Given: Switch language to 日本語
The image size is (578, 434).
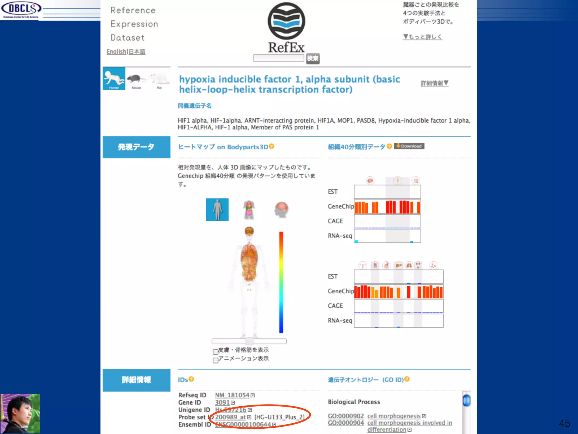Looking at the screenshot, I should pos(137,52).
